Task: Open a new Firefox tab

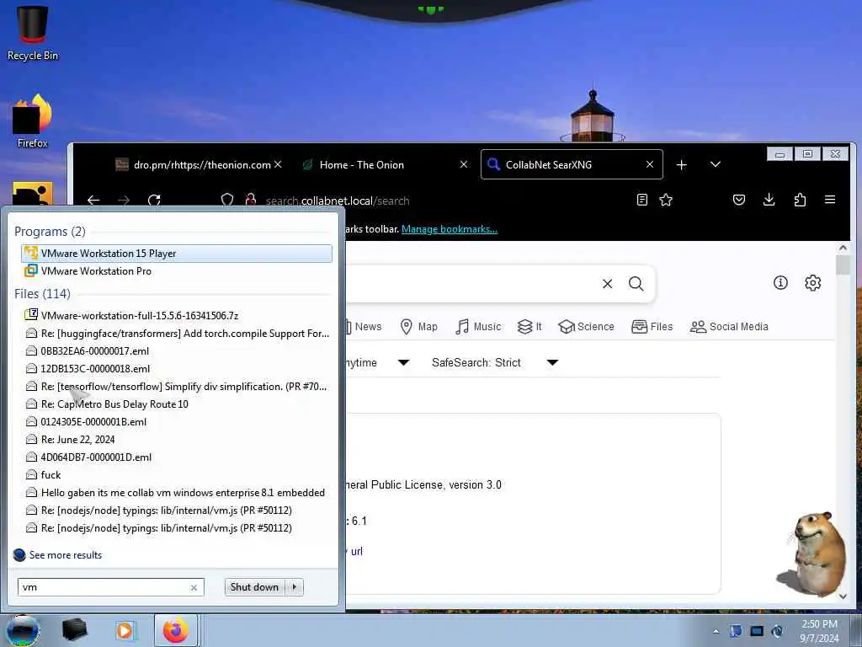Action: [681, 164]
